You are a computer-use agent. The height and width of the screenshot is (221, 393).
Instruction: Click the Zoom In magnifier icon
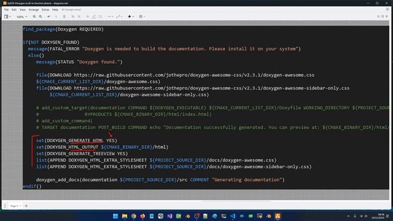pyautogui.click(x=34, y=17)
